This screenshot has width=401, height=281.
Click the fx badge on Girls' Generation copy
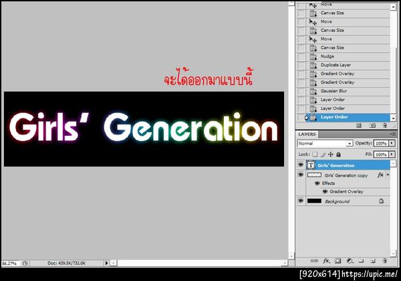click(380, 175)
